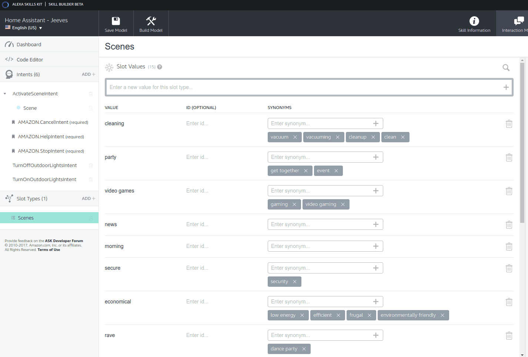Viewport: 528px width, 357px height.
Task: Click the Build Model tools icon
Action: click(151, 21)
